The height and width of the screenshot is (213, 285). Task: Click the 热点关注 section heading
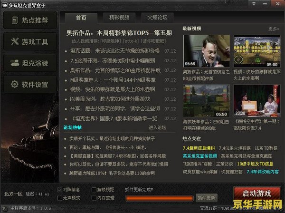click(x=192, y=139)
